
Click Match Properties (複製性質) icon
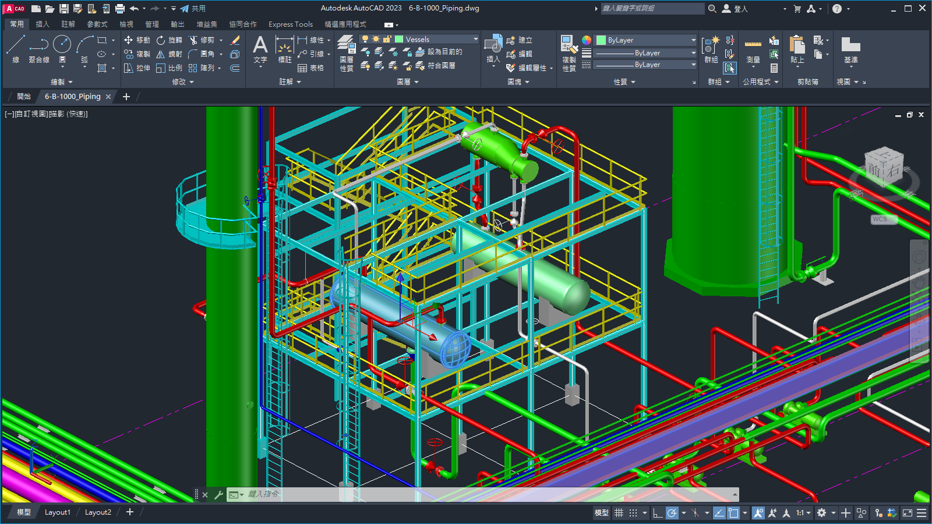(x=569, y=53)
